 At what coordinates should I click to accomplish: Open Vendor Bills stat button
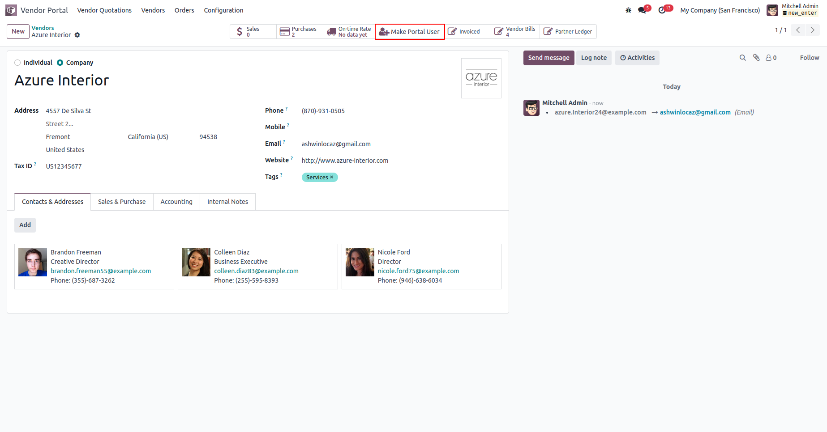click(x=515, y=32)
